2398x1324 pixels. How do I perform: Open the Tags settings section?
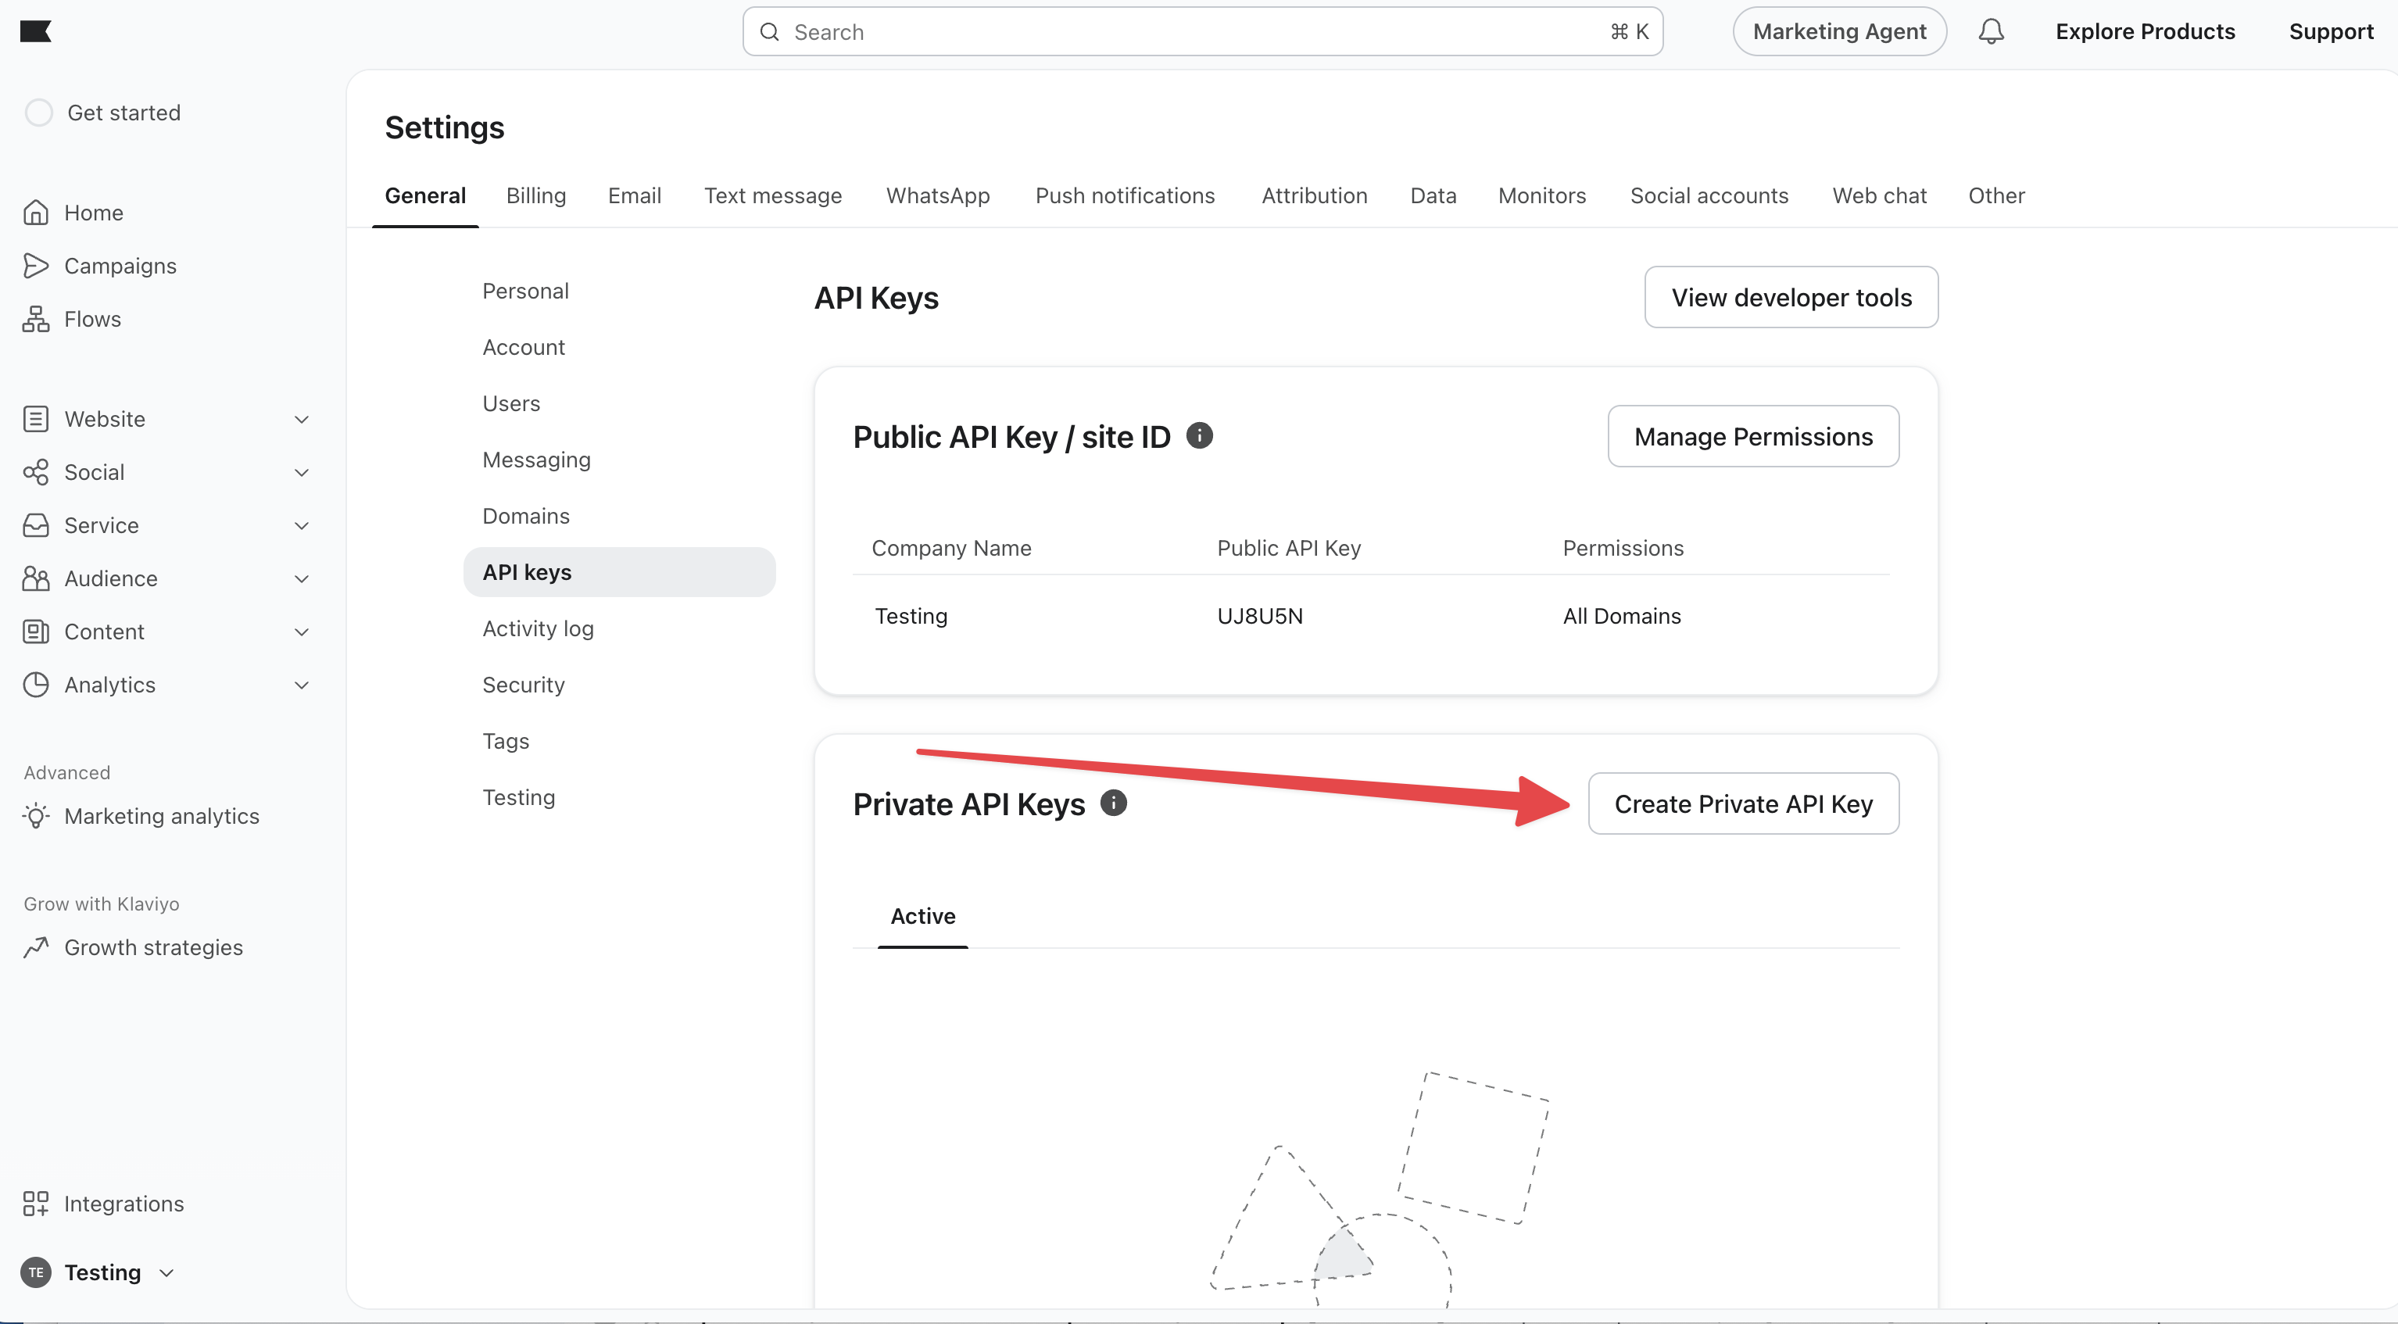506,741
